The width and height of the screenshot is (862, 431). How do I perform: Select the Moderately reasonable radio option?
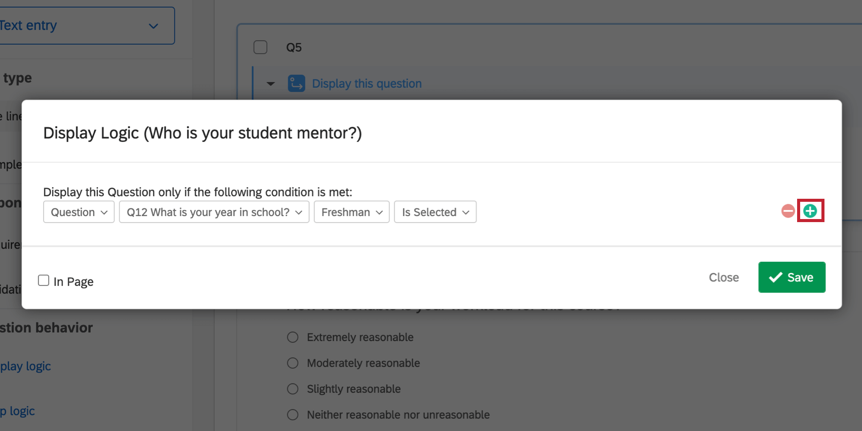293,363
